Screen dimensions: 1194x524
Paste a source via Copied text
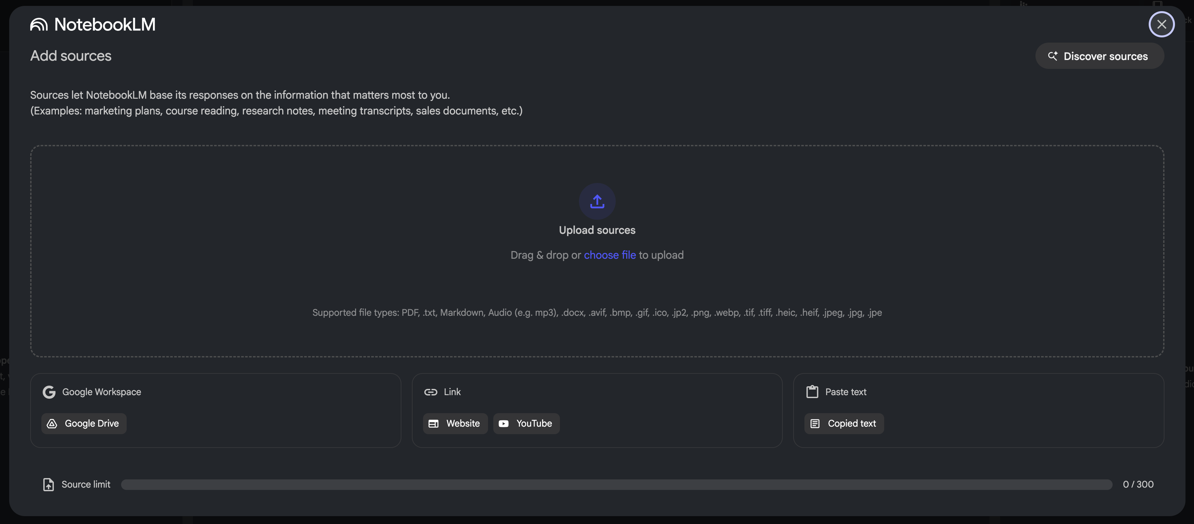(x=844, y=424)
